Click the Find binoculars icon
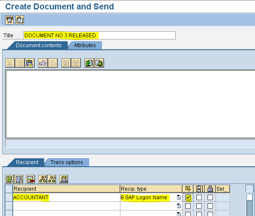255x216 pixels. (x=66, y=63)
